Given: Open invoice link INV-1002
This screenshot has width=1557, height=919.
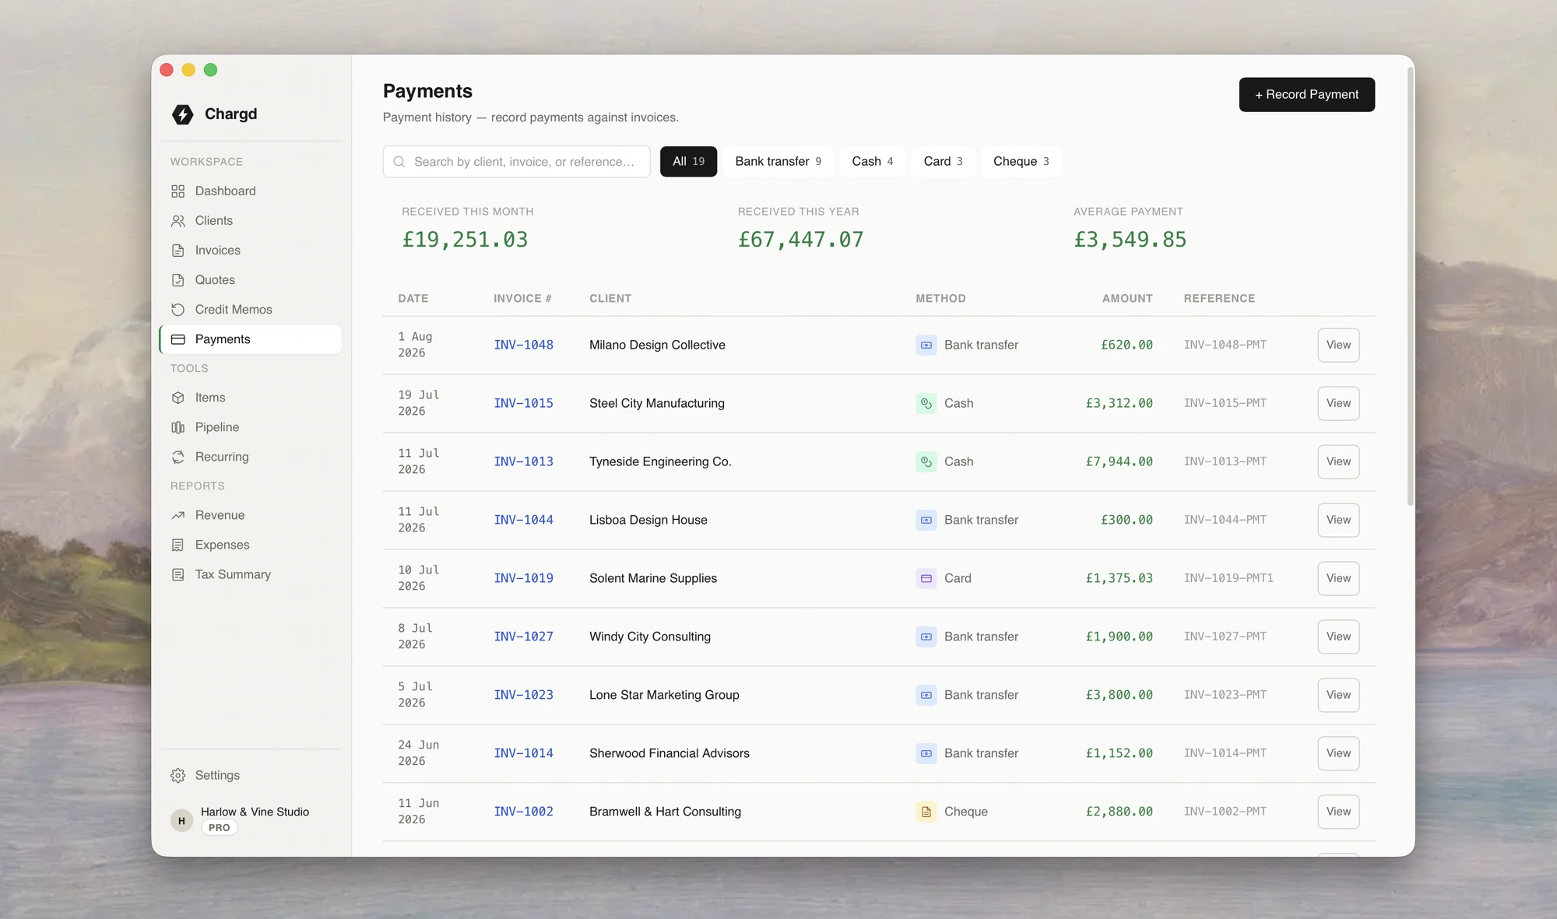Looking at the screenshot, I should 523,812.
